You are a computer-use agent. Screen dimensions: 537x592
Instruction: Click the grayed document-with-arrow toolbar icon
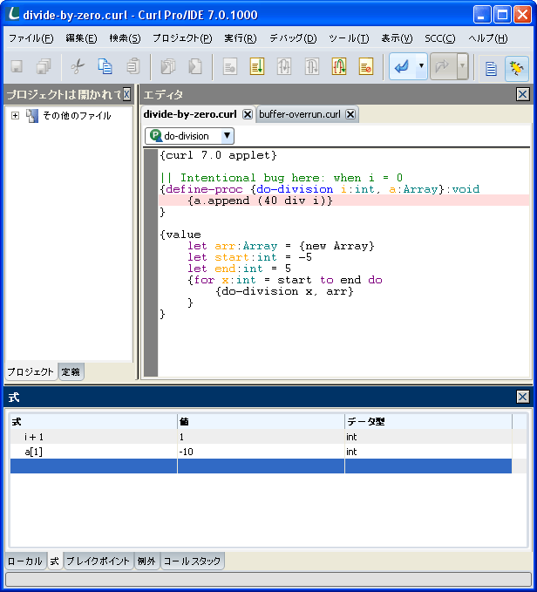(195, 67)
